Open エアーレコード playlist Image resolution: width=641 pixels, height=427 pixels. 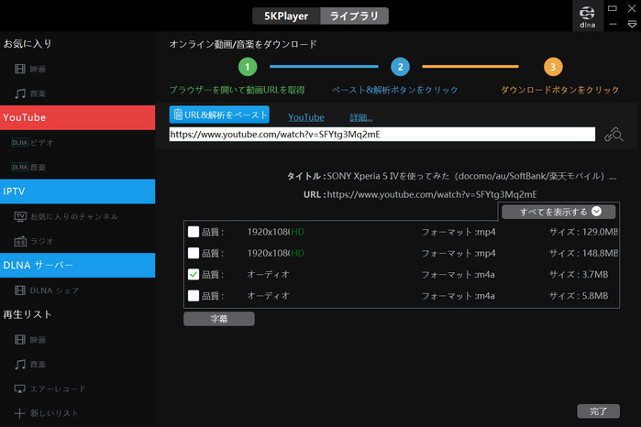pyautogui.click(x=50, y=389)
